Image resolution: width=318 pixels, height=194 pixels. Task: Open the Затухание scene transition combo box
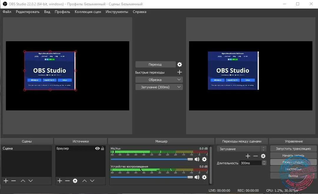coord(241,149)
